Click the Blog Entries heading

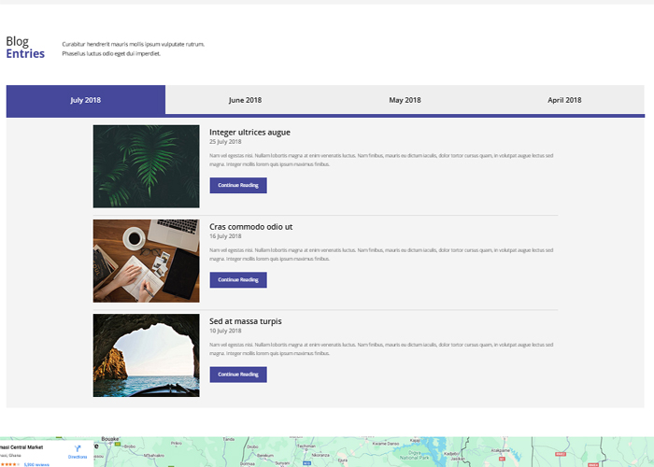(24, 48)
